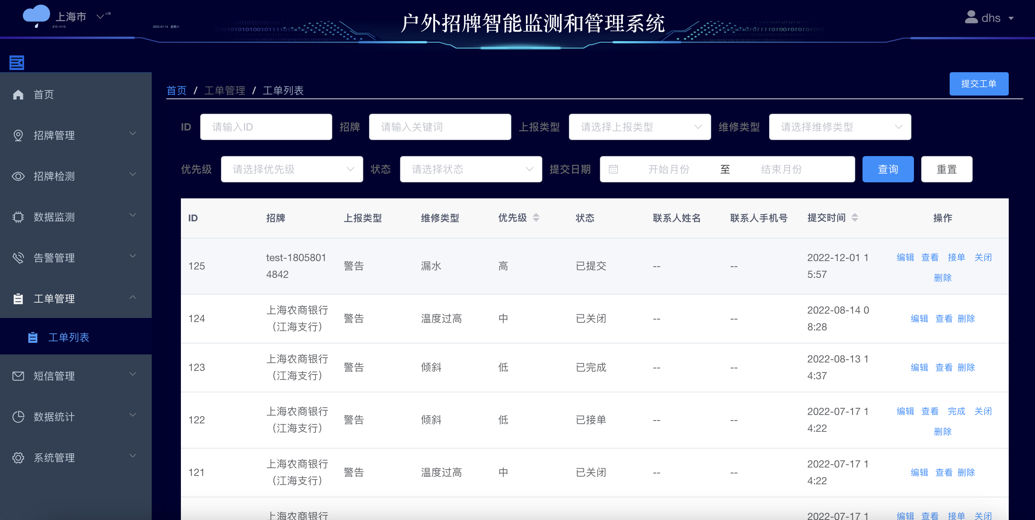The height and width of the screenshot is (520, 1035).
Task: Collapse the 工单管理 menu chevron
Action: (133, 297)
